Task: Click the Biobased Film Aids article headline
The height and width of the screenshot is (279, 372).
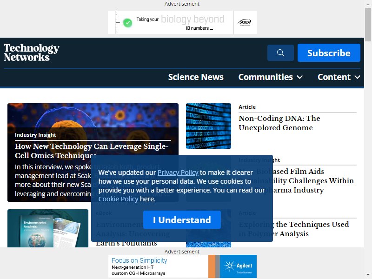Action: click(296, 180)
